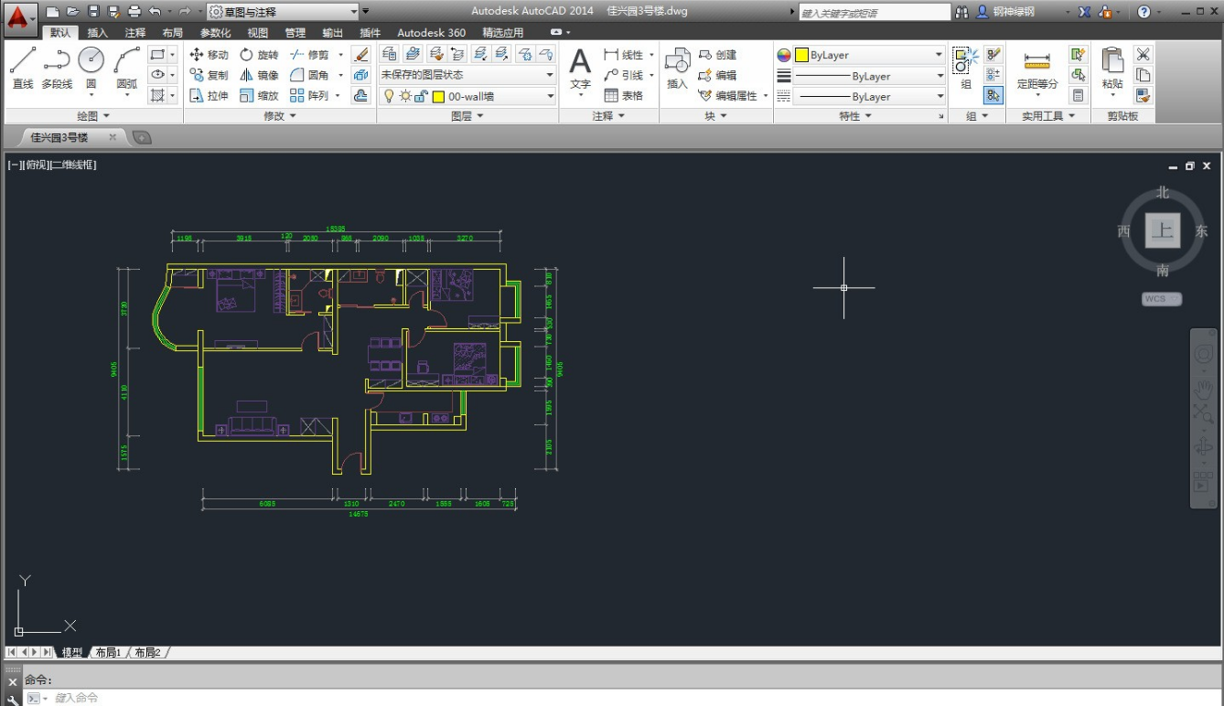
Task: Select the Text (文字) annotation tool
Action: point(580,69)
